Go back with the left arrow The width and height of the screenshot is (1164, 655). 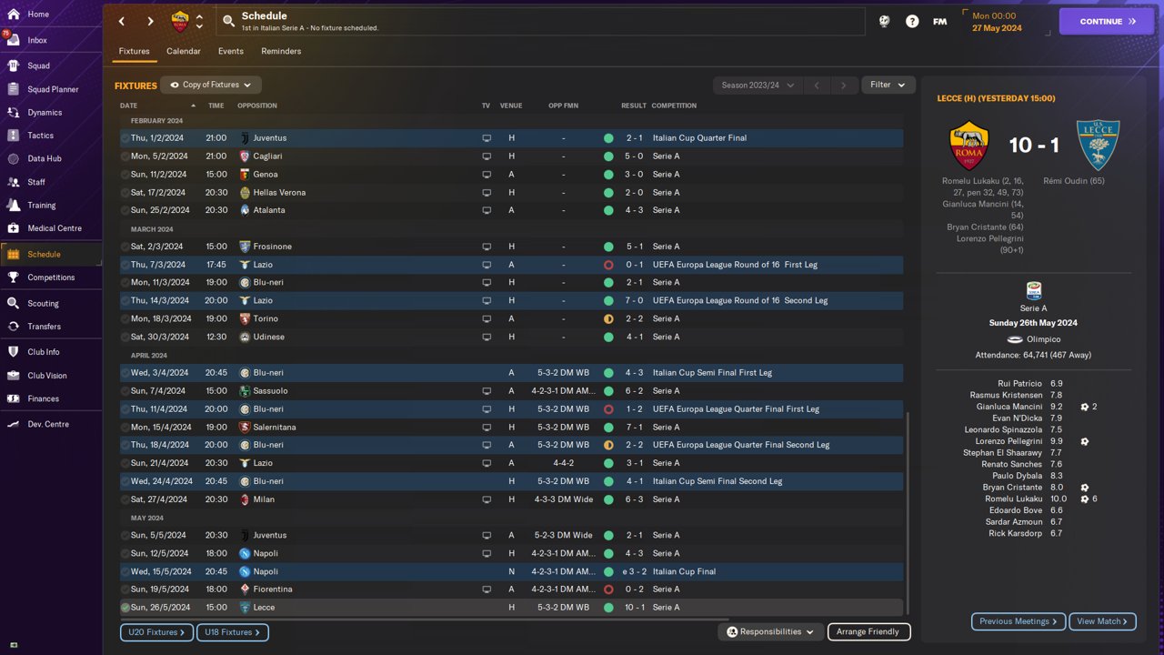(x=122, y=21)
